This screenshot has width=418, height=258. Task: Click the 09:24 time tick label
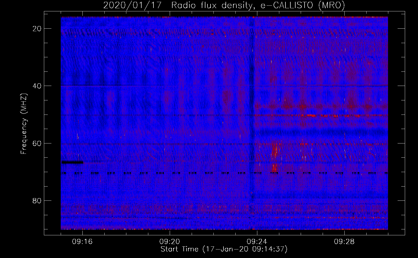(257, 242)
